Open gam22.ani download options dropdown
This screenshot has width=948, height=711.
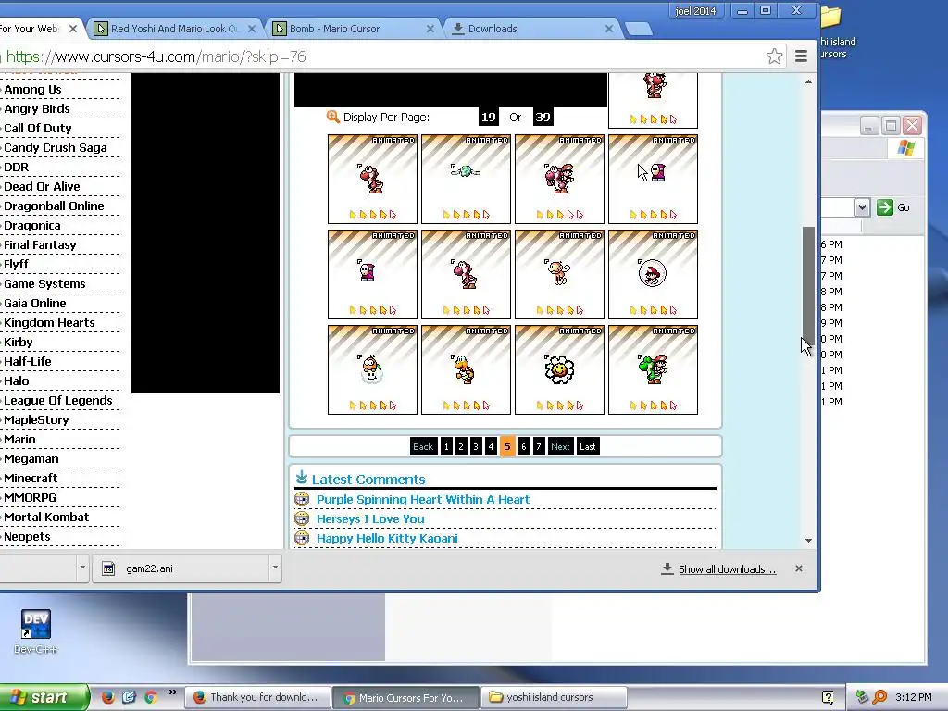coord(275,568)
